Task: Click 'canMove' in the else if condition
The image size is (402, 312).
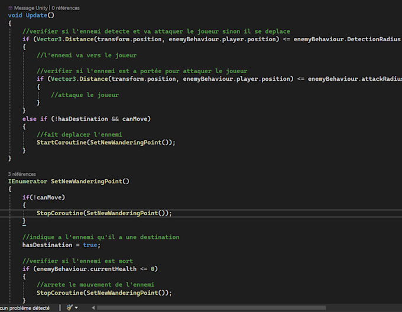Action: (135, 119)
